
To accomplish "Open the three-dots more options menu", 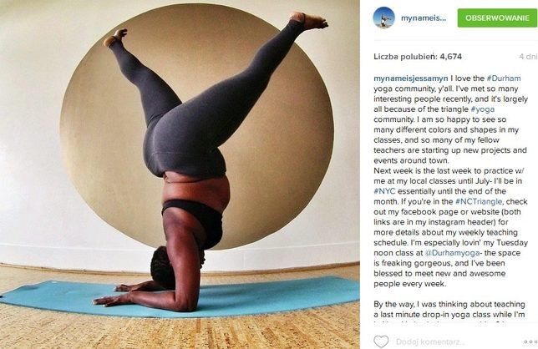I will (x=530, y=341).
